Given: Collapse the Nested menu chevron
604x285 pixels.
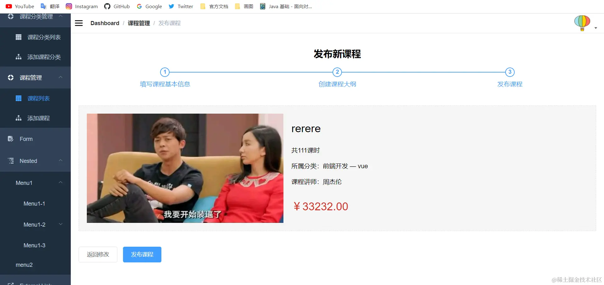Looking at the screenshot, I should tap(61, 160).
